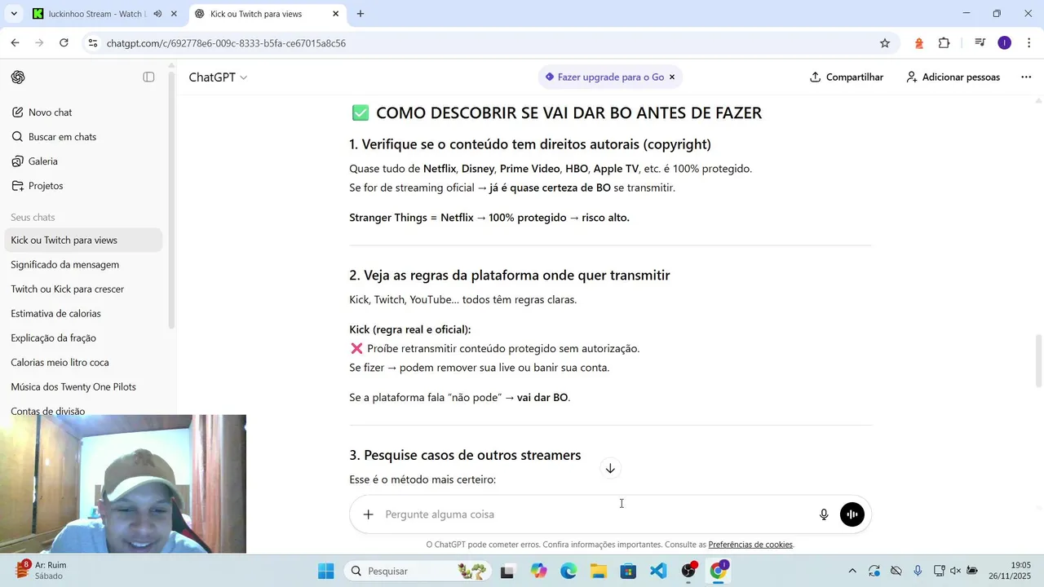Open the ChatGPT model selector dropdown
Image resolution: width=1044 pixels, height=587 pixels.
click(x=218, y=77)
